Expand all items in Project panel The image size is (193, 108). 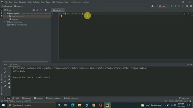(x=37, y=10)
